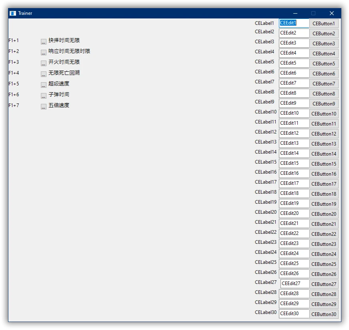Click the CEButton22 button
Screen dimensions: 349x330
pyautogui.click(x=324, y=234)
